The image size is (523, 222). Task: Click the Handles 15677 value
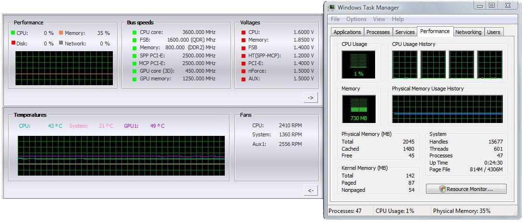[495, 142]
